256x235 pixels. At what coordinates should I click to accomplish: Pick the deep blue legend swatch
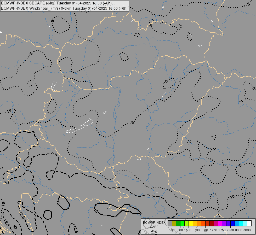click(233, 224)
